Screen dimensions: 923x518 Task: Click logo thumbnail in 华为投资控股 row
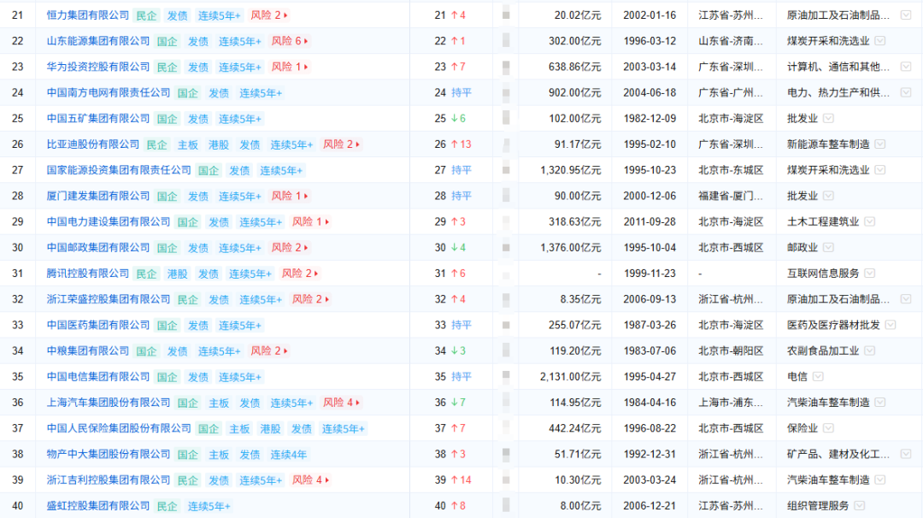(x=506, y=68)
